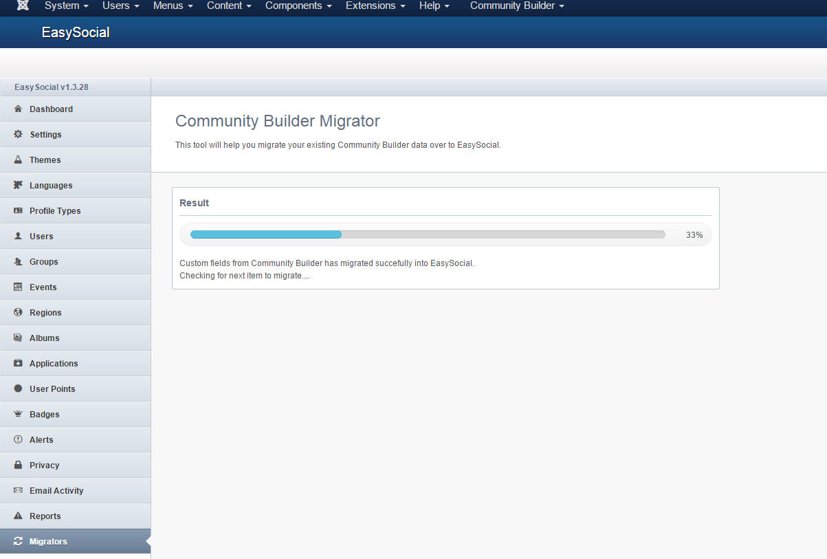Screen dimensions: 827x559
Task: Click the Joomla logo icon
Action: tap(23, 6)
